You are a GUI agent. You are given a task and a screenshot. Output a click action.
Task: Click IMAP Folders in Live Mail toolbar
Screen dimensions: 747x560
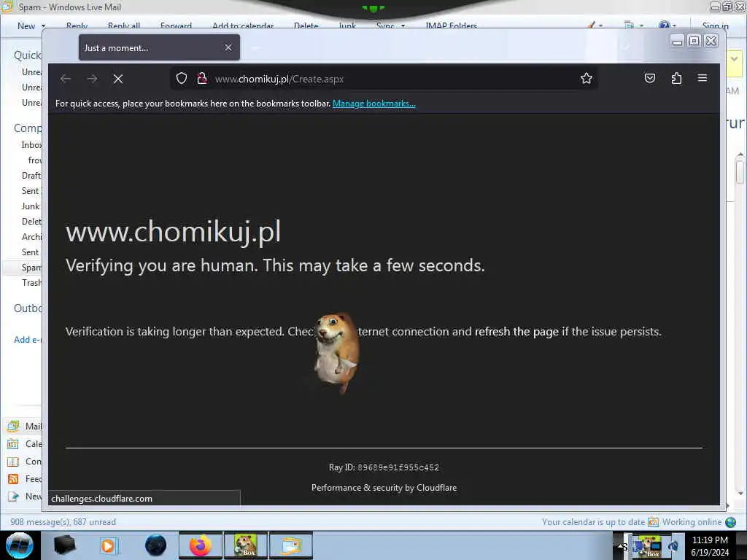pyautogui.click(x=451, y=26)
